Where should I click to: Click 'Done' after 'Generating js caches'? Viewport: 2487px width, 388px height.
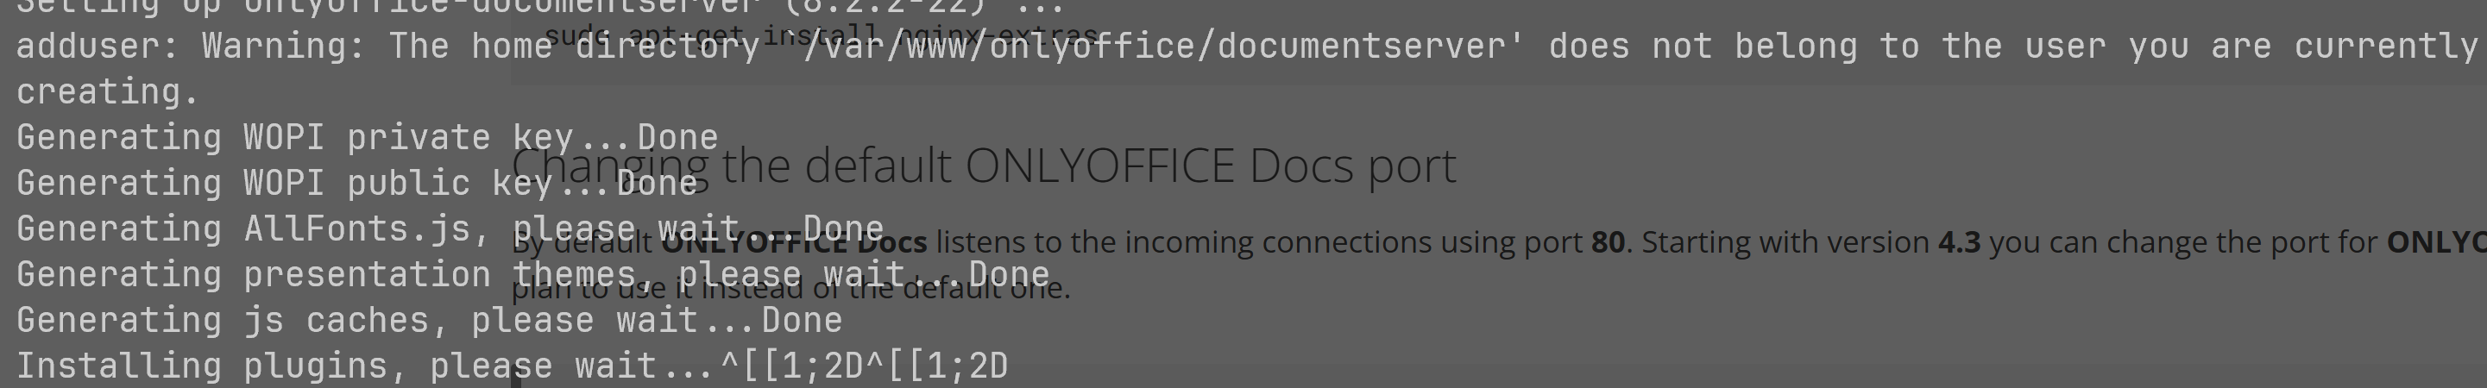[x=802, y=320]
